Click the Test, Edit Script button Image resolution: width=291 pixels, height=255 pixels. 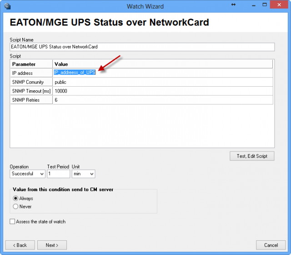coord(252,156)
